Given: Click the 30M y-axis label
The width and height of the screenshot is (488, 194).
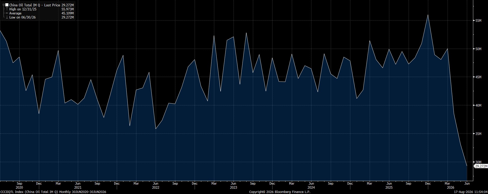Looking at the screenshot, I should pos(478,162).
